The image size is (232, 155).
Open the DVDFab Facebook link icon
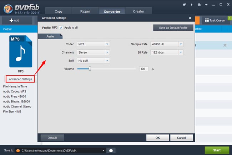[192, 5]
